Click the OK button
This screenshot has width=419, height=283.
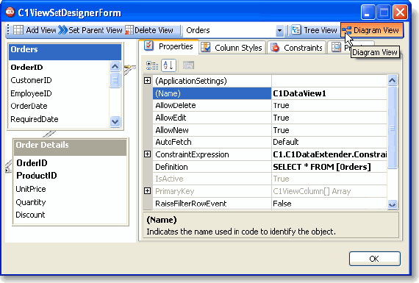(374, 259)
